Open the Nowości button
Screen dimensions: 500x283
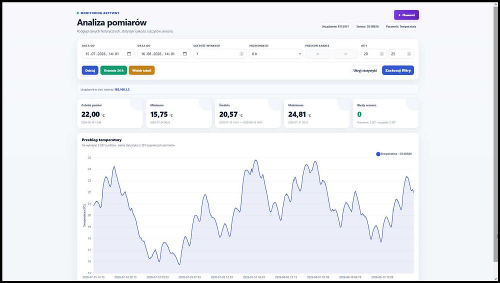(x=406, y=15)
